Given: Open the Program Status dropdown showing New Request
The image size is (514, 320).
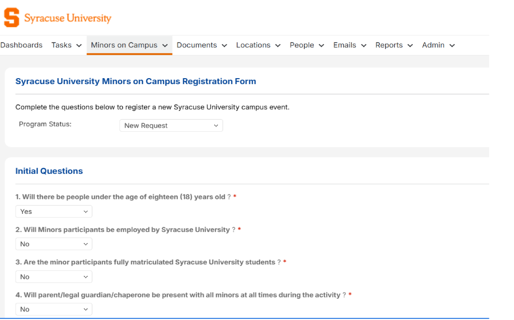Looking at the screenshot, I should 171,125.
